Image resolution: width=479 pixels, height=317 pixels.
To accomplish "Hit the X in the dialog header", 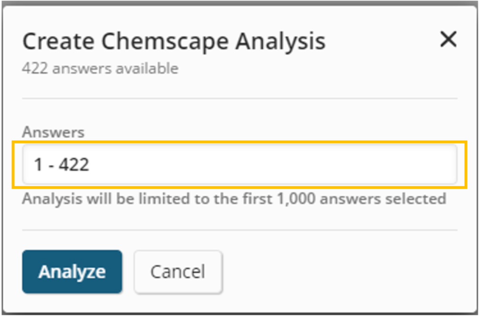I will (448, 40).
